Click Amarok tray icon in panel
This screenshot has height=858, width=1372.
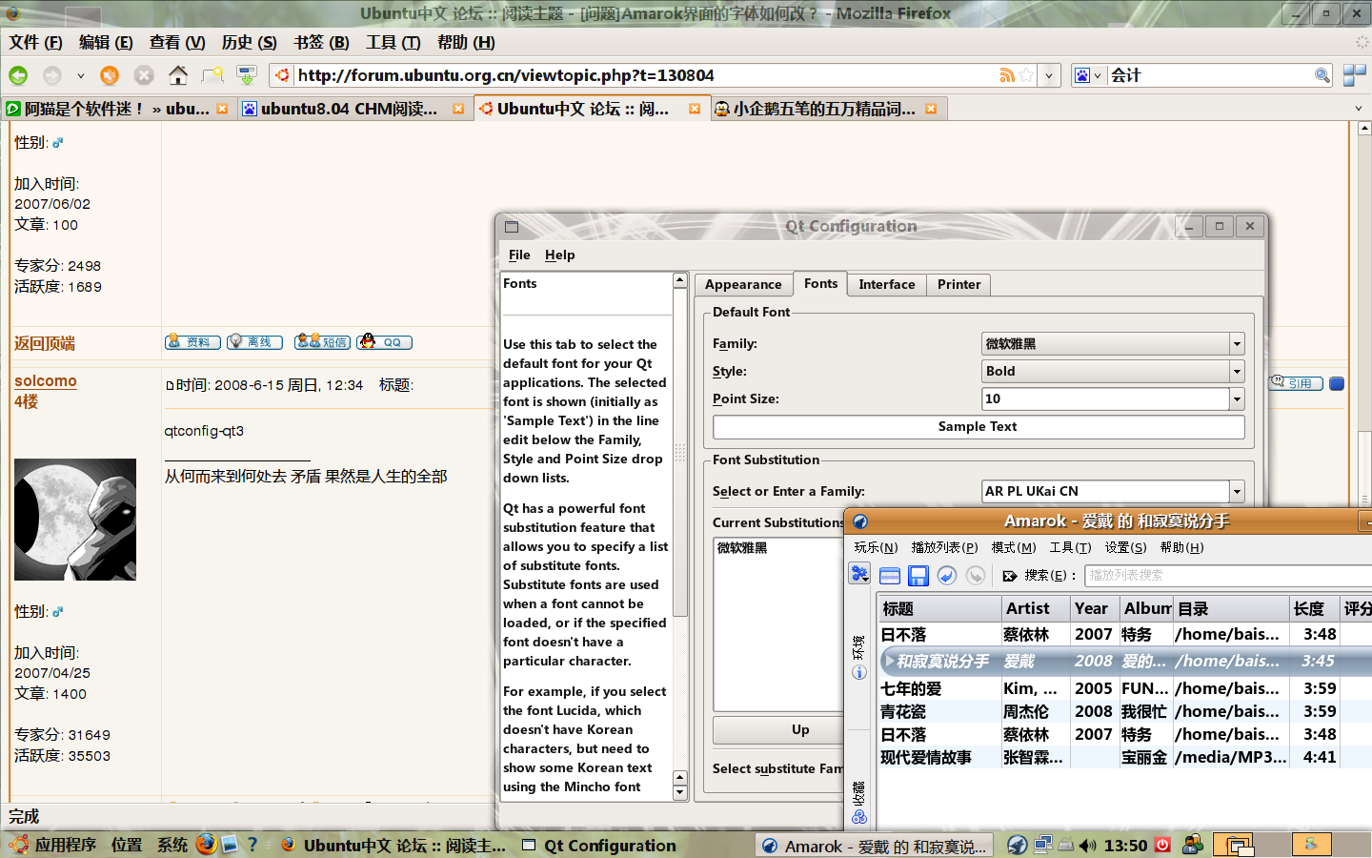(x=1018, y=846)
